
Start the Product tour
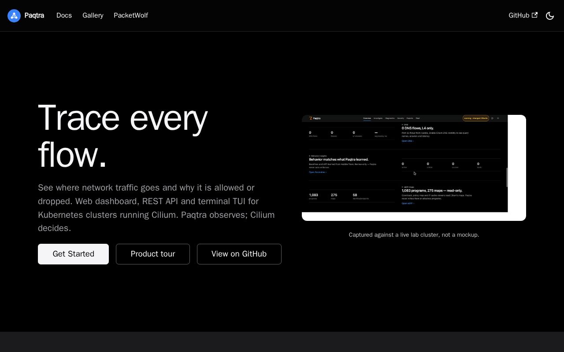tap(153, 254)
